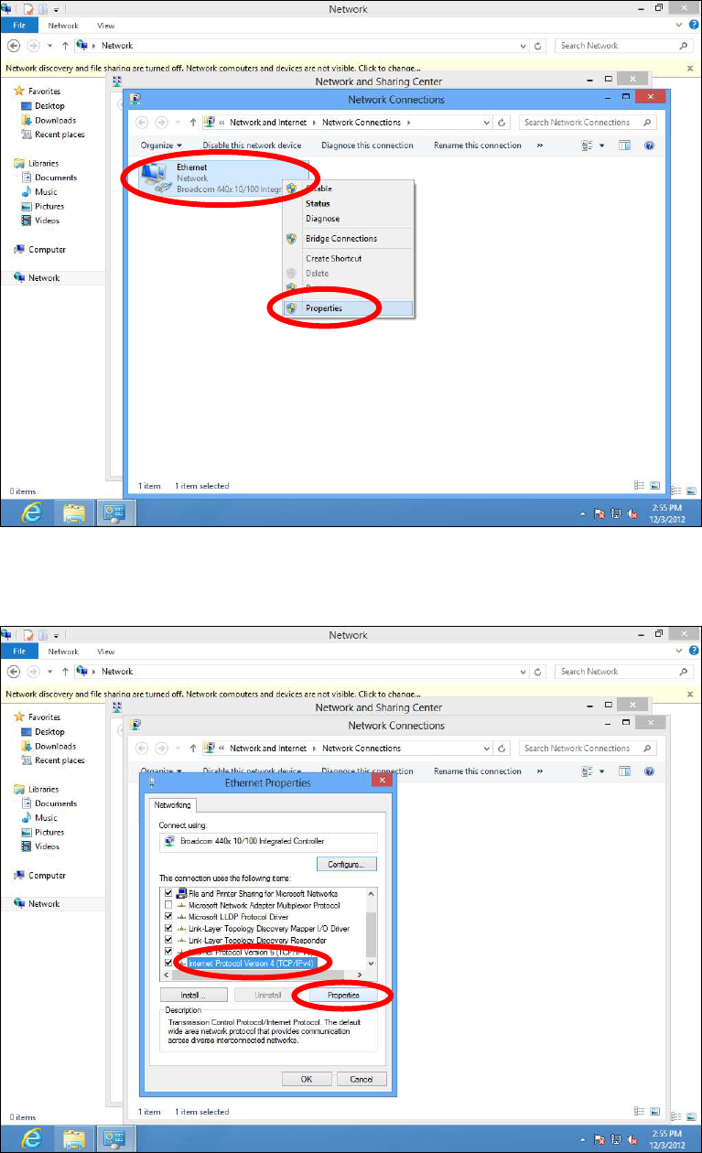This screenshot has width=702, height=1153.
Task: Click the shield icon beside Bridge Connections
Action: tap(292, 239)
